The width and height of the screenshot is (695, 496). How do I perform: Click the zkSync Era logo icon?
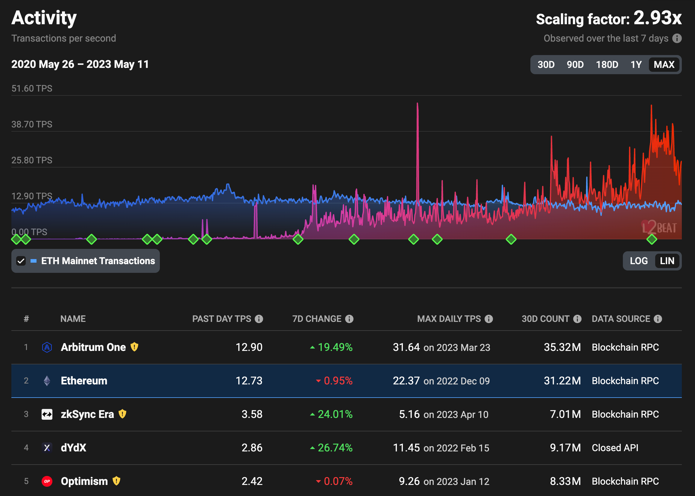point(46,414)
